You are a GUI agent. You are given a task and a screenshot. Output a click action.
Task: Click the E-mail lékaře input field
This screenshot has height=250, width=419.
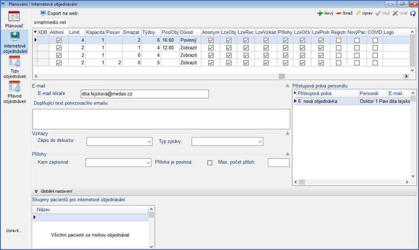tap(144, 94)
